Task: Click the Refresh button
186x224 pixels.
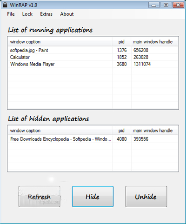Action: click(40, 197)
